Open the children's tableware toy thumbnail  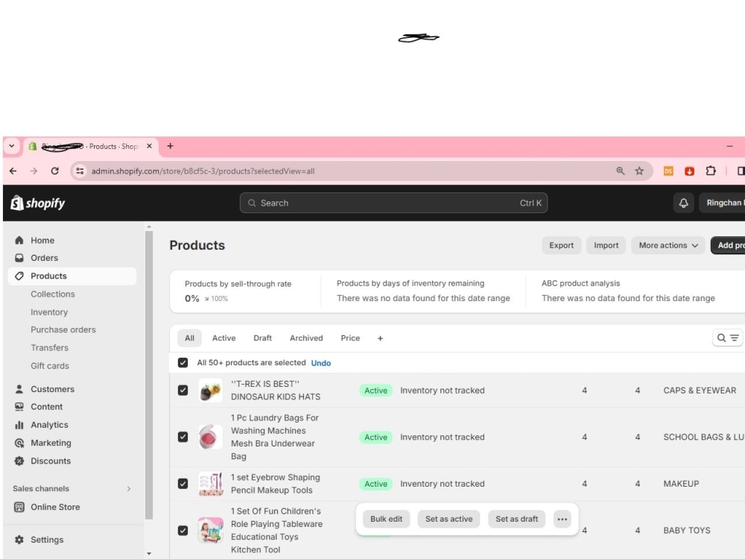pyautogui.click(x=211, y=531)
